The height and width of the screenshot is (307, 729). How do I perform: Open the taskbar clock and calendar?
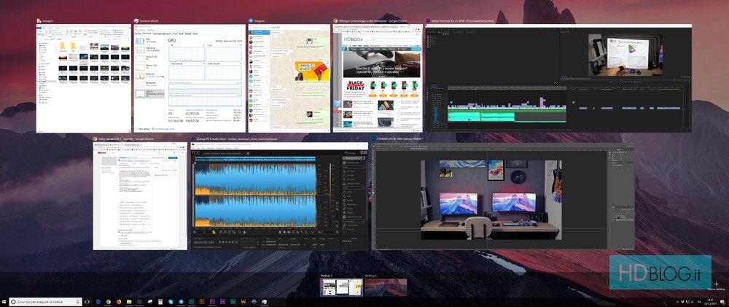point(710,302)
